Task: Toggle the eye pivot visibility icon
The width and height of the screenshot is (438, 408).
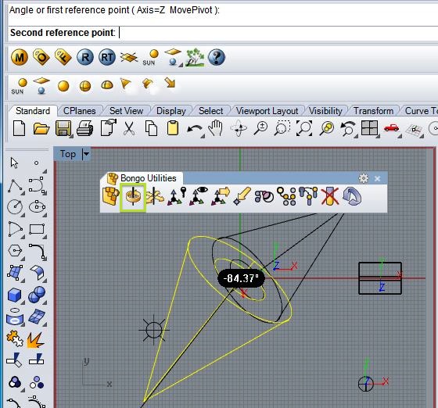Action: pos(198,196)
